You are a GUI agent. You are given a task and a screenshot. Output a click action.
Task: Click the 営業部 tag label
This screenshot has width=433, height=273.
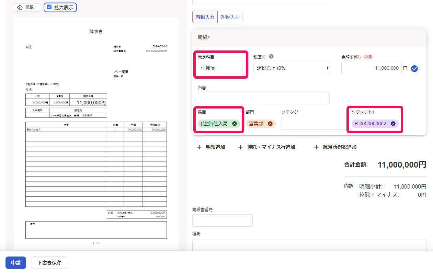point(256,124)
